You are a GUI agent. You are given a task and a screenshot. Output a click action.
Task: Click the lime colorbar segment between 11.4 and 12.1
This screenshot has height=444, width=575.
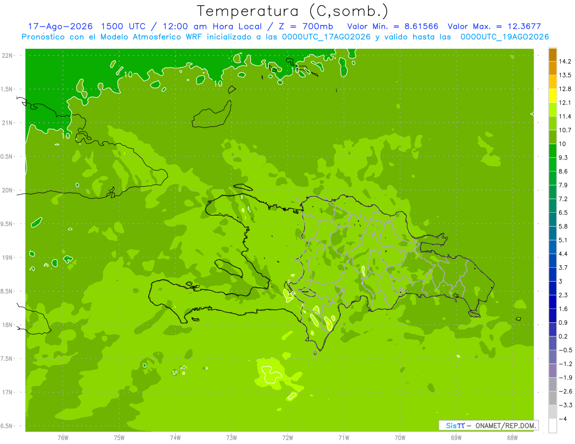tap(552, 109)
